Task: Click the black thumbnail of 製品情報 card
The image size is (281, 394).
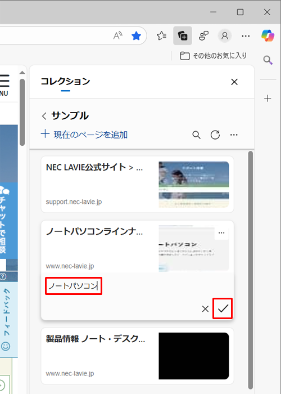Action: [194, 356]
